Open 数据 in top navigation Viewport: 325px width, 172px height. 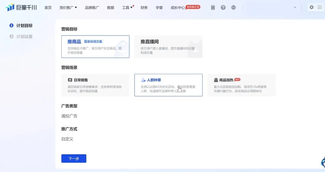[110, 8]
